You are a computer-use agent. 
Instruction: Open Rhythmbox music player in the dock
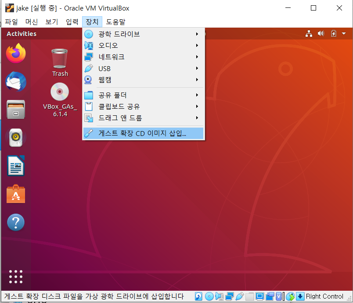click(16, 138)
